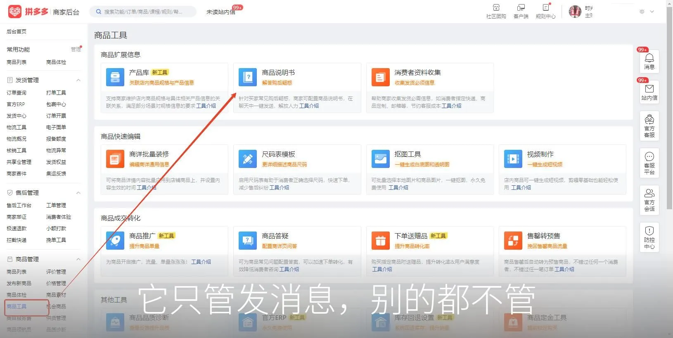673x338 pixels.
Task: Open the 消息 bell notifications
Action: pos(649,61)
